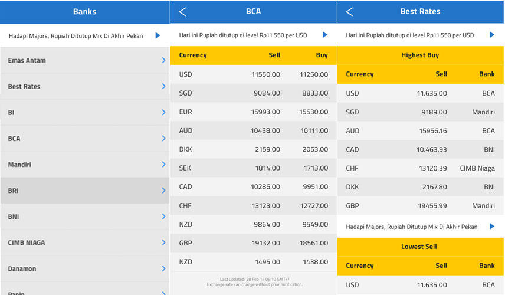Select USD row in BCA table
This screenshot has height=295, width=505.
254,74
